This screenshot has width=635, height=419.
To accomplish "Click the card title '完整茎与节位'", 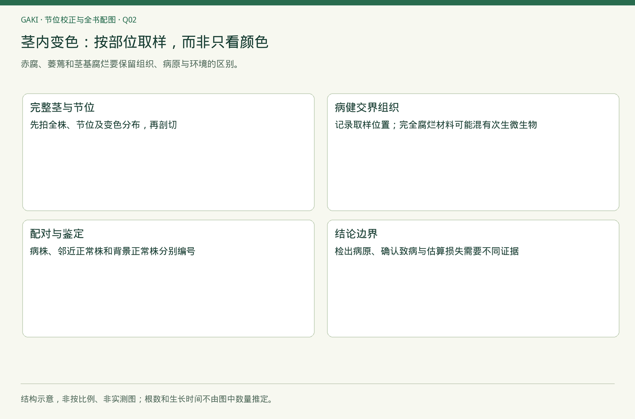I will 62,108.
